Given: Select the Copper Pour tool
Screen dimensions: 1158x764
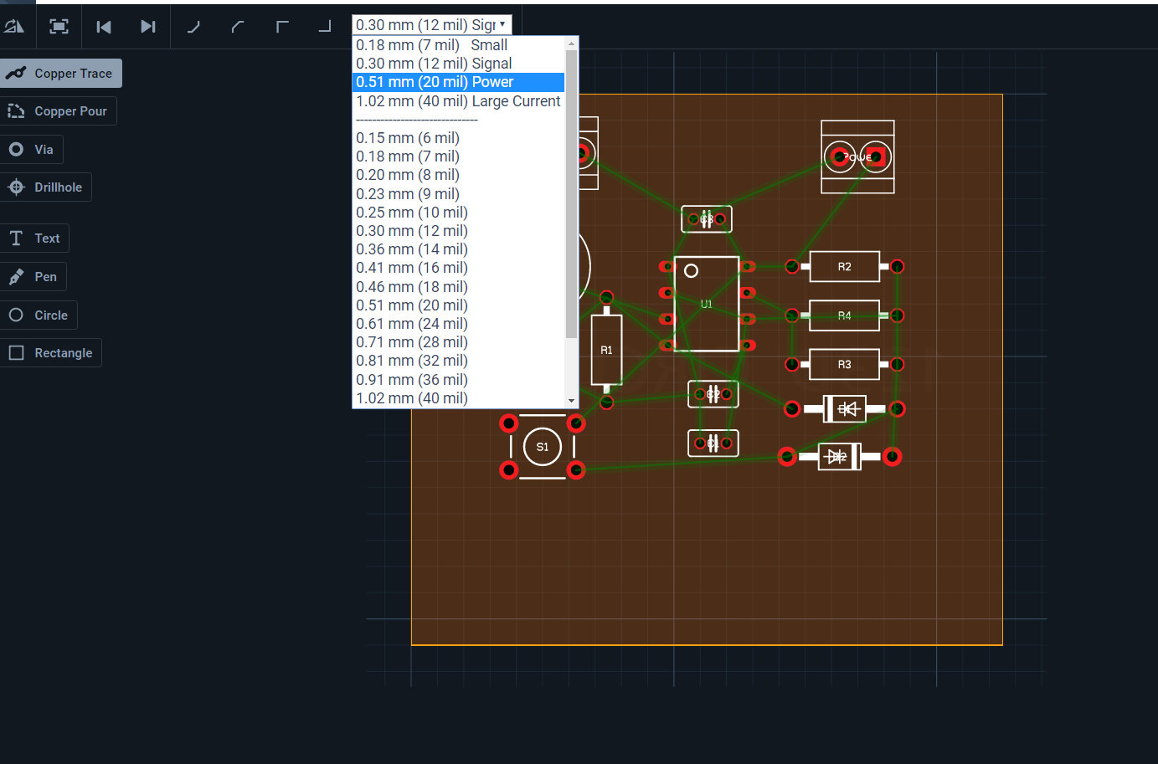Looking at the screenshot, I should 59,111.
